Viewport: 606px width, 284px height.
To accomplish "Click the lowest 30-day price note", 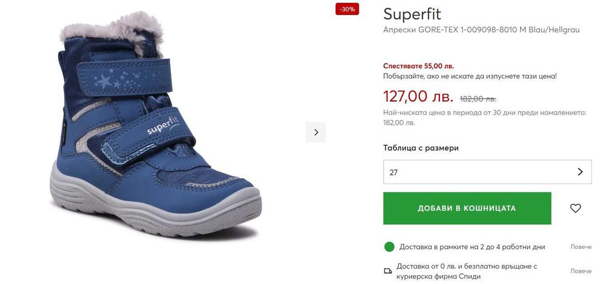I will pyautogui.click(x=484, y=117).
